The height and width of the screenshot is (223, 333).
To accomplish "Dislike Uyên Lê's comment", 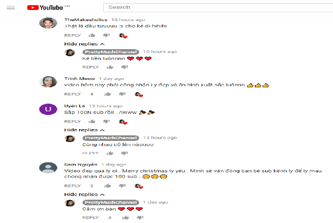I will pos(107,121).
